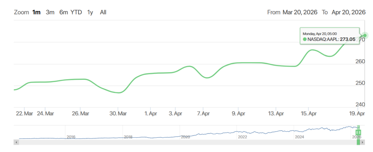Click 2016 on the navigator timeline

pos(71,137)
